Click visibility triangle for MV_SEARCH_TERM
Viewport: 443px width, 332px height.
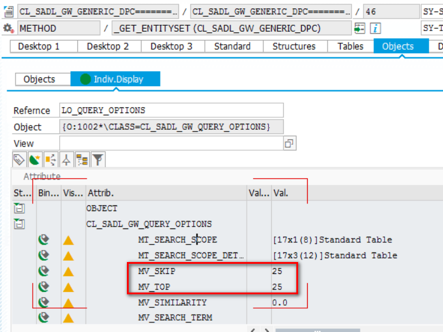point(68,318)
